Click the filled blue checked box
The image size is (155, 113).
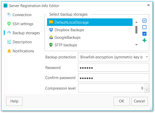(144, 34)
